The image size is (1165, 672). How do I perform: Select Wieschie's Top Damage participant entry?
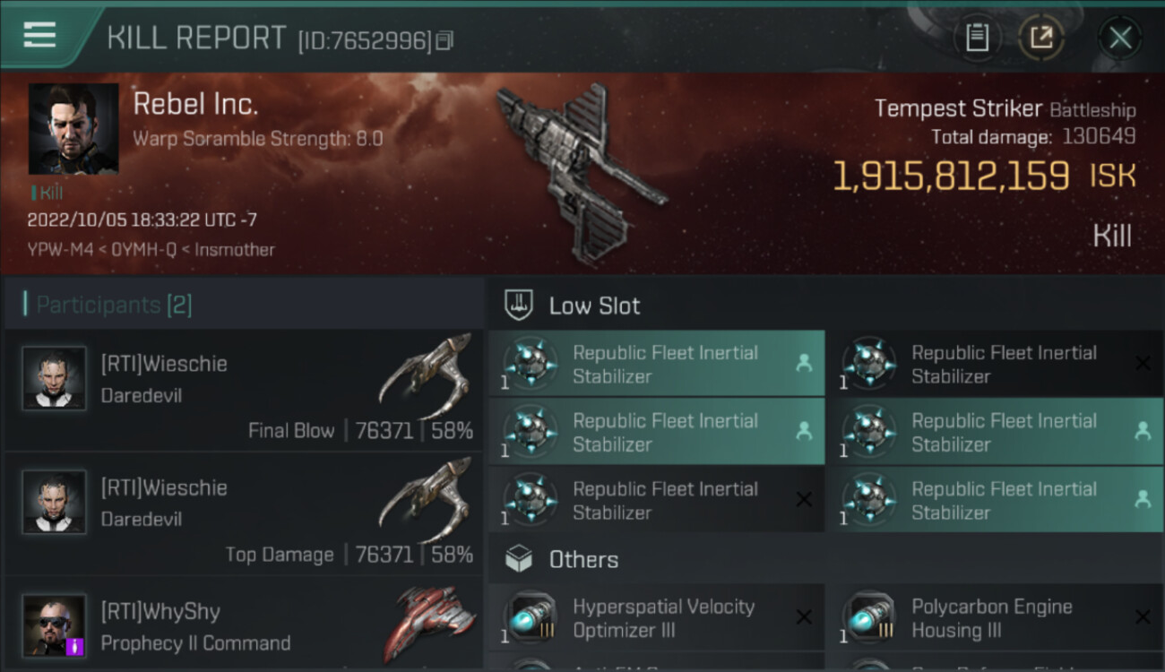click(x=244, y=514)
